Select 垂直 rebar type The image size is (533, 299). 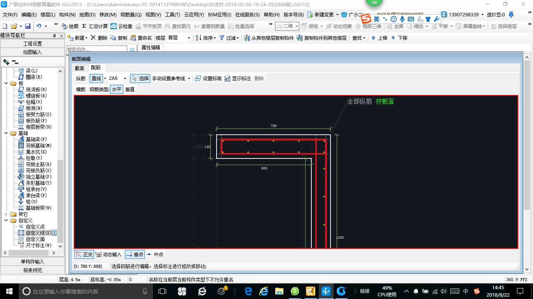(x=130, y=89)
